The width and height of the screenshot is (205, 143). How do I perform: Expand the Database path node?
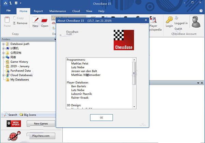click(3, 44)
